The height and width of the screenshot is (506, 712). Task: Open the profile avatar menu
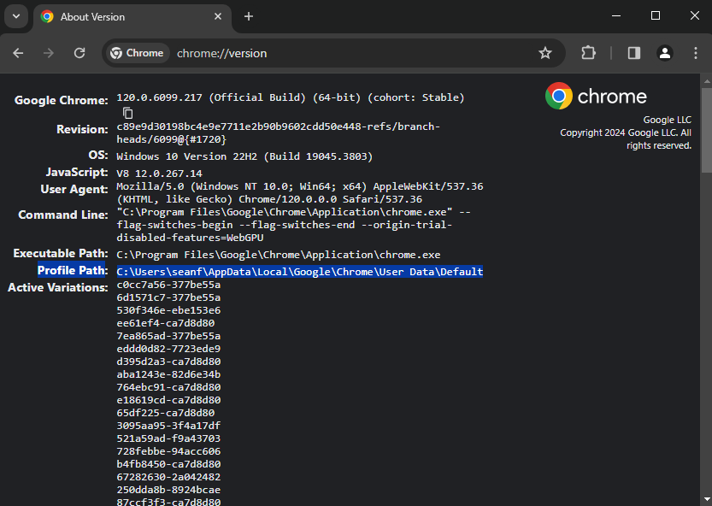point(665,53)
